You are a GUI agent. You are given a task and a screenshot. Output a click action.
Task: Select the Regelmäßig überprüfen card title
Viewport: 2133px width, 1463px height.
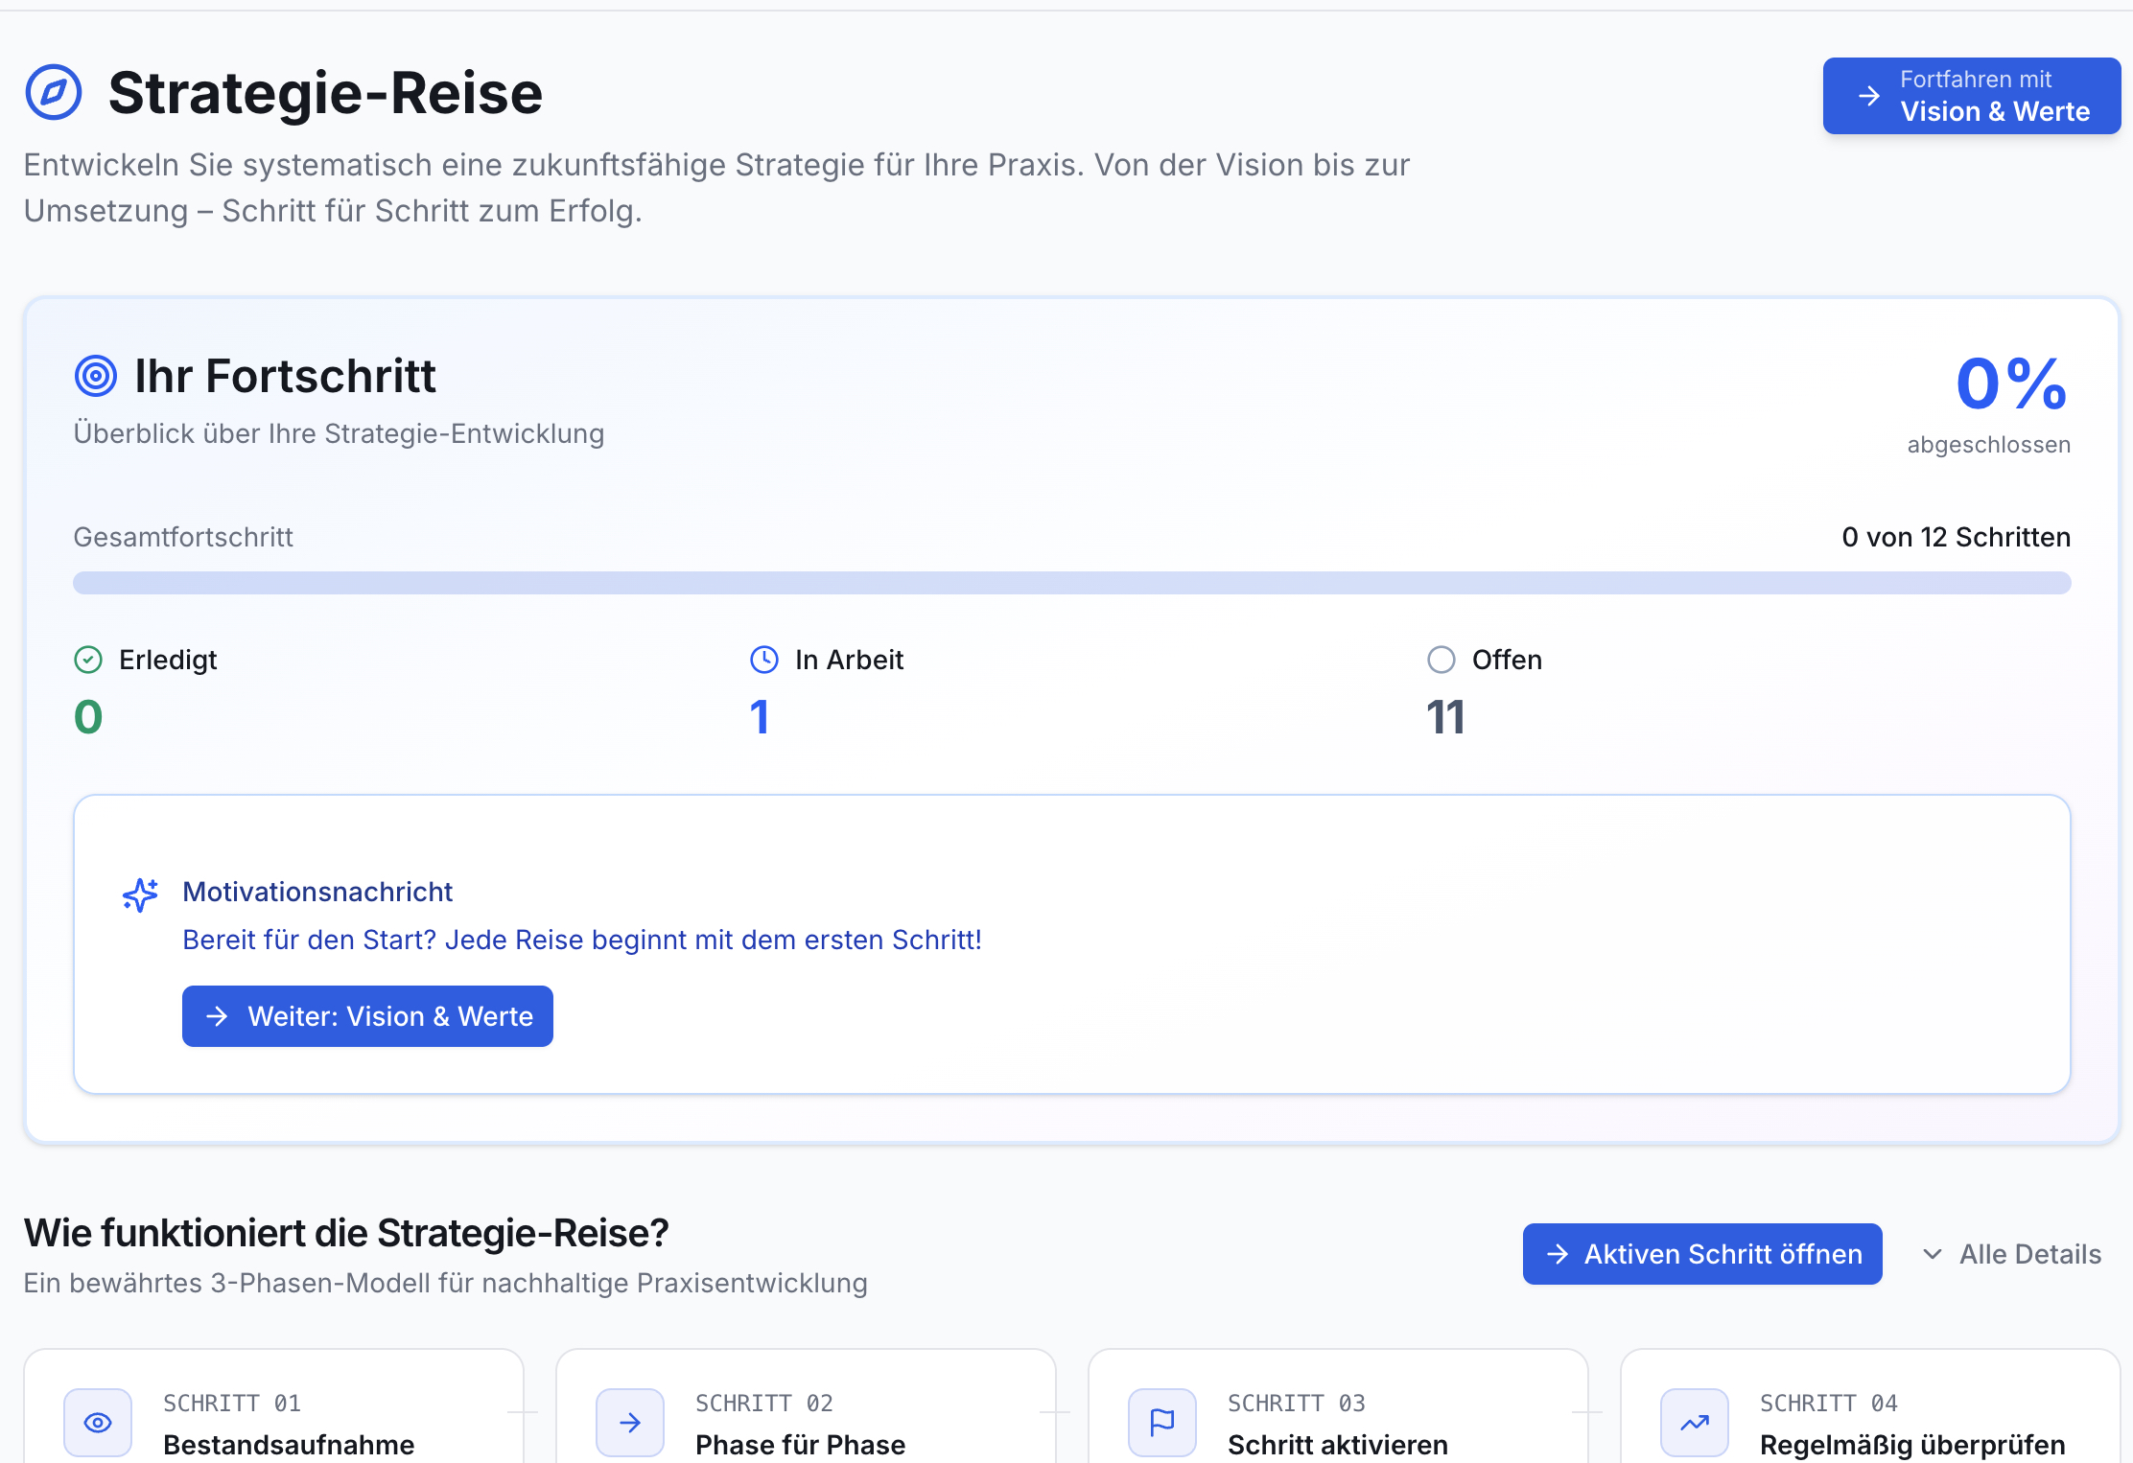click(x=1912, y=1445)
